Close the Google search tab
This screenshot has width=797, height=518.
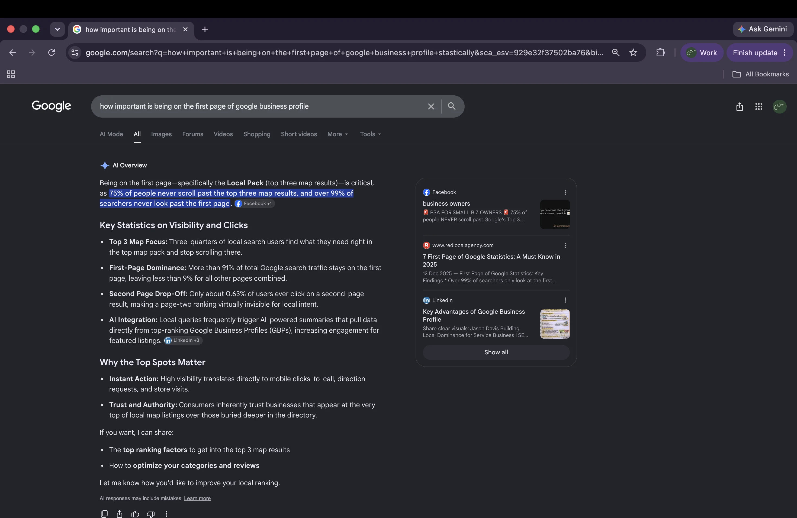185,30
